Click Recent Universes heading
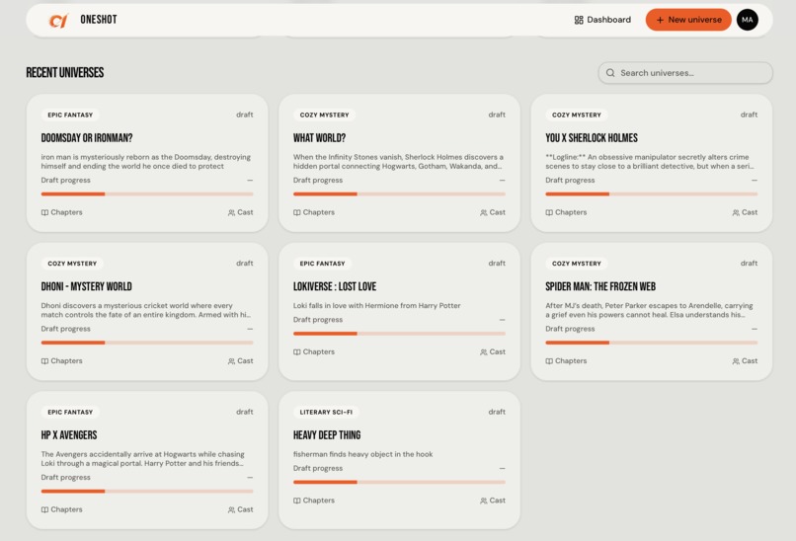The image size is (796, 541). click(65, 73)
